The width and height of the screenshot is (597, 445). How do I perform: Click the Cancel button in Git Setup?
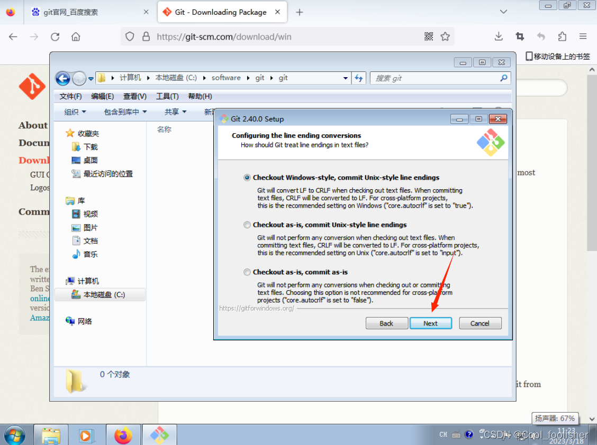[480, 323]
